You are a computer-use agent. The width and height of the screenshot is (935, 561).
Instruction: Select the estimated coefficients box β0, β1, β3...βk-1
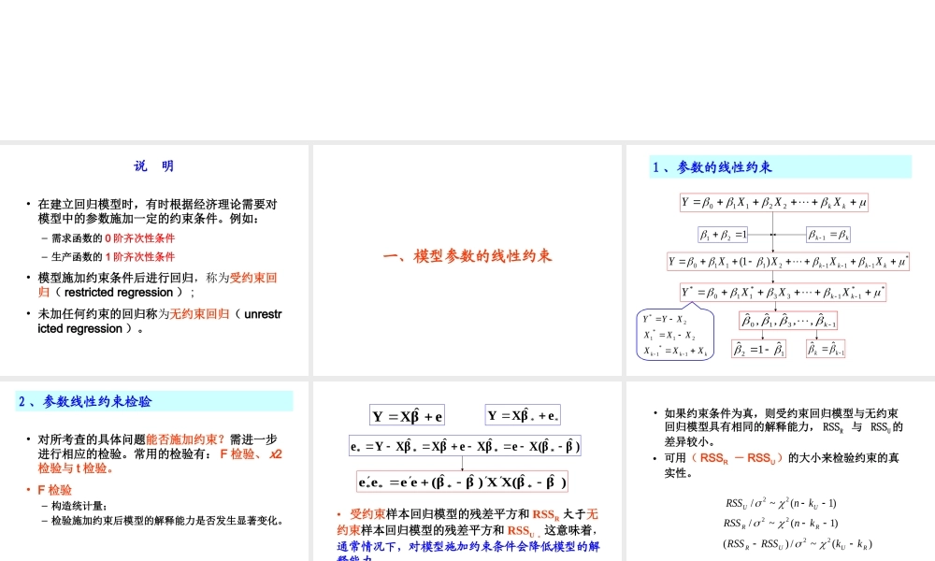click(789, 321)
